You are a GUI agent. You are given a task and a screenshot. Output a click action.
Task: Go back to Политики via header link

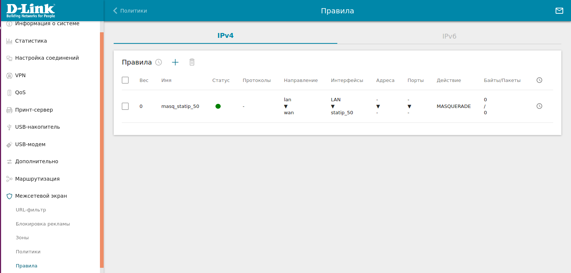130,11
